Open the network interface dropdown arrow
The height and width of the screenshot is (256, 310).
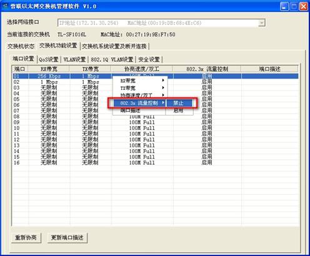[x=261, y=22]
